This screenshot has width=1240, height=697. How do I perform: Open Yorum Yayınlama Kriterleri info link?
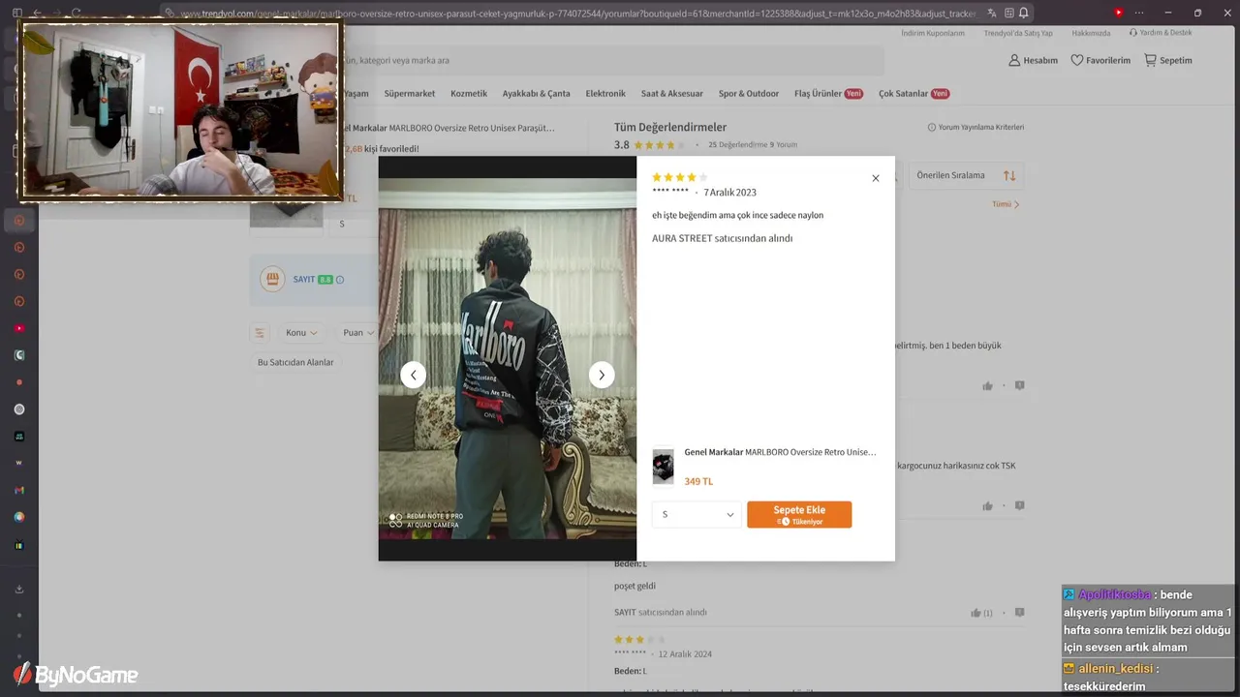pos(976,127)
